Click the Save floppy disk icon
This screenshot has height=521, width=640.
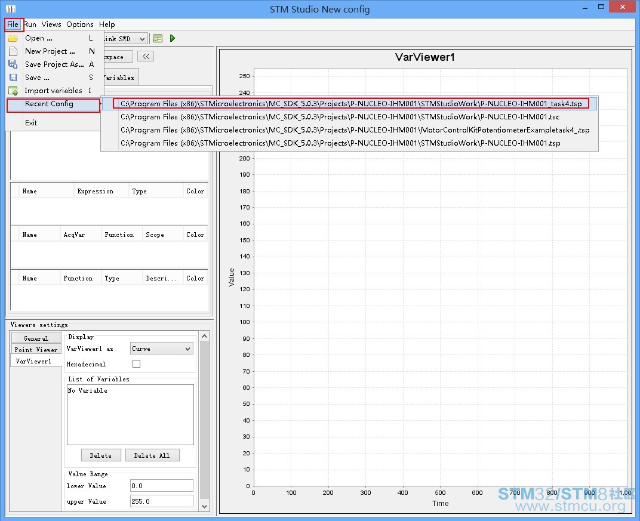13,77
